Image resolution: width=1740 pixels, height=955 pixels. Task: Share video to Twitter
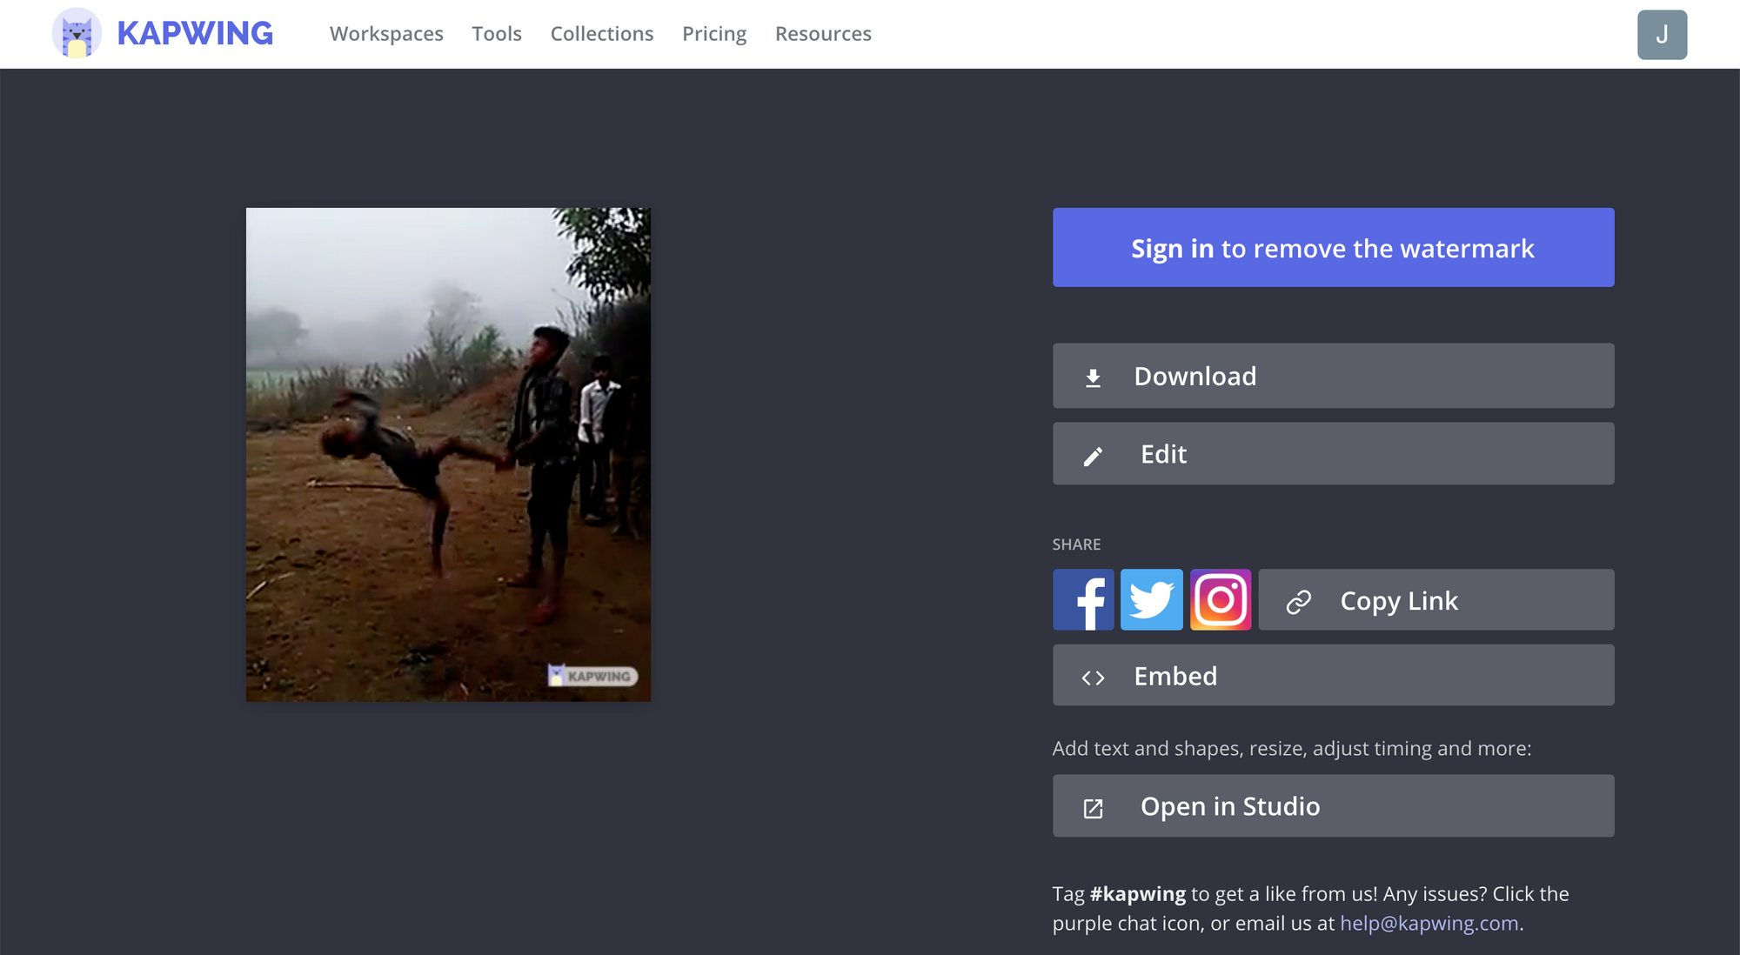1151,600
